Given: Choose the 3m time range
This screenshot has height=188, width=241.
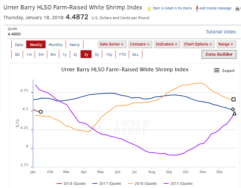Looking at the screenshot, I should point(41,54).
